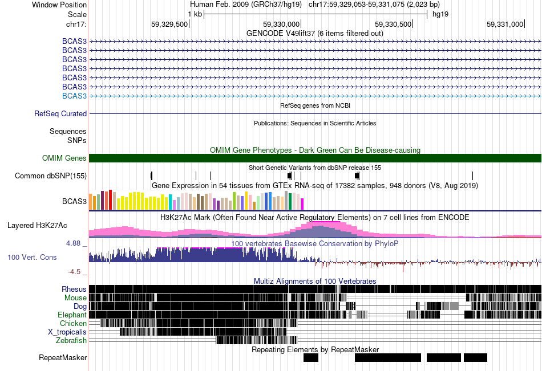Click the 59,330,500 coordinate tick label
This screenshot has height=371, width=542.
pyautogui.click(x=393, y=24)
